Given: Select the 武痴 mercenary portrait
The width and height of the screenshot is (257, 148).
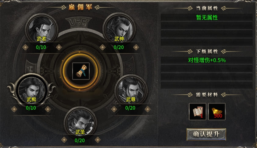Looking at the screenshot, I should click(x=31, y=90).
